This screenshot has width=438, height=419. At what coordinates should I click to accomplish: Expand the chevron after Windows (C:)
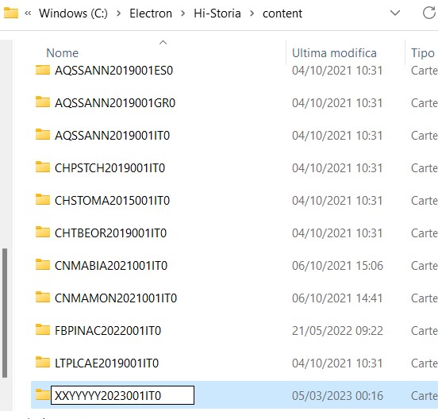click(x=119, y=13)
